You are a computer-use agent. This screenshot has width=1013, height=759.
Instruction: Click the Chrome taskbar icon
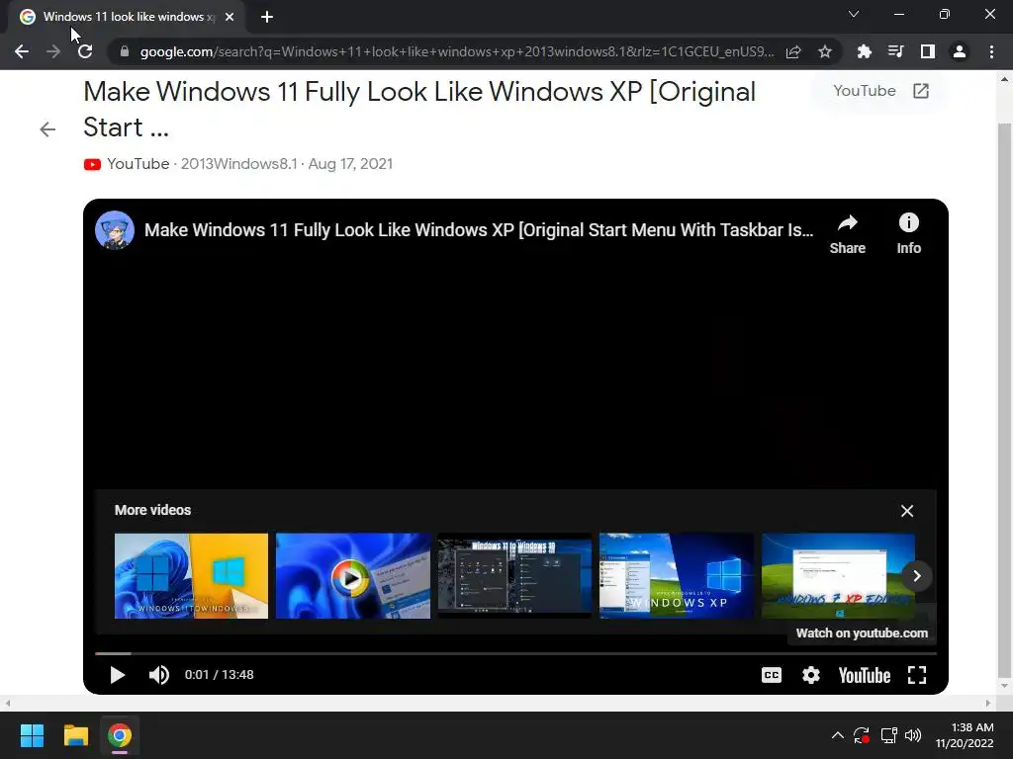[x=120, y=735]
